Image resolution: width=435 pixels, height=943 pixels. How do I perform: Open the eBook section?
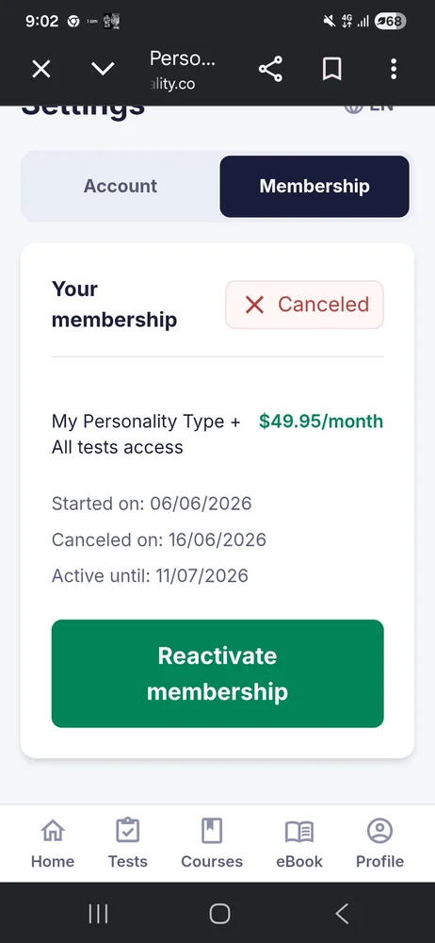pos(299,844)
